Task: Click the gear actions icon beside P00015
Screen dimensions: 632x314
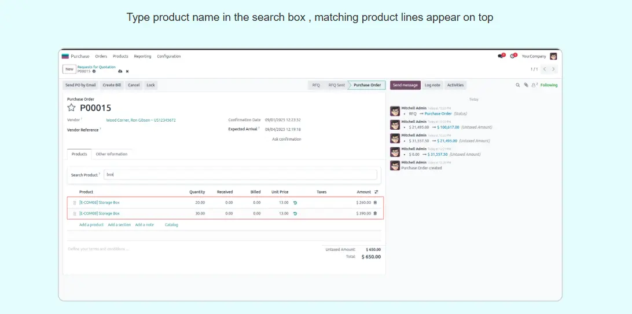Action: tap(94, 71)
